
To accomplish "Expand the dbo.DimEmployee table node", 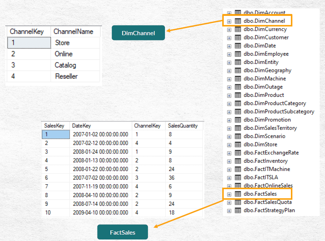I will [229, 54].
